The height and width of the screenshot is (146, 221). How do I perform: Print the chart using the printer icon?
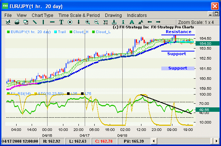pyautogui.click(x=17, y=22)
